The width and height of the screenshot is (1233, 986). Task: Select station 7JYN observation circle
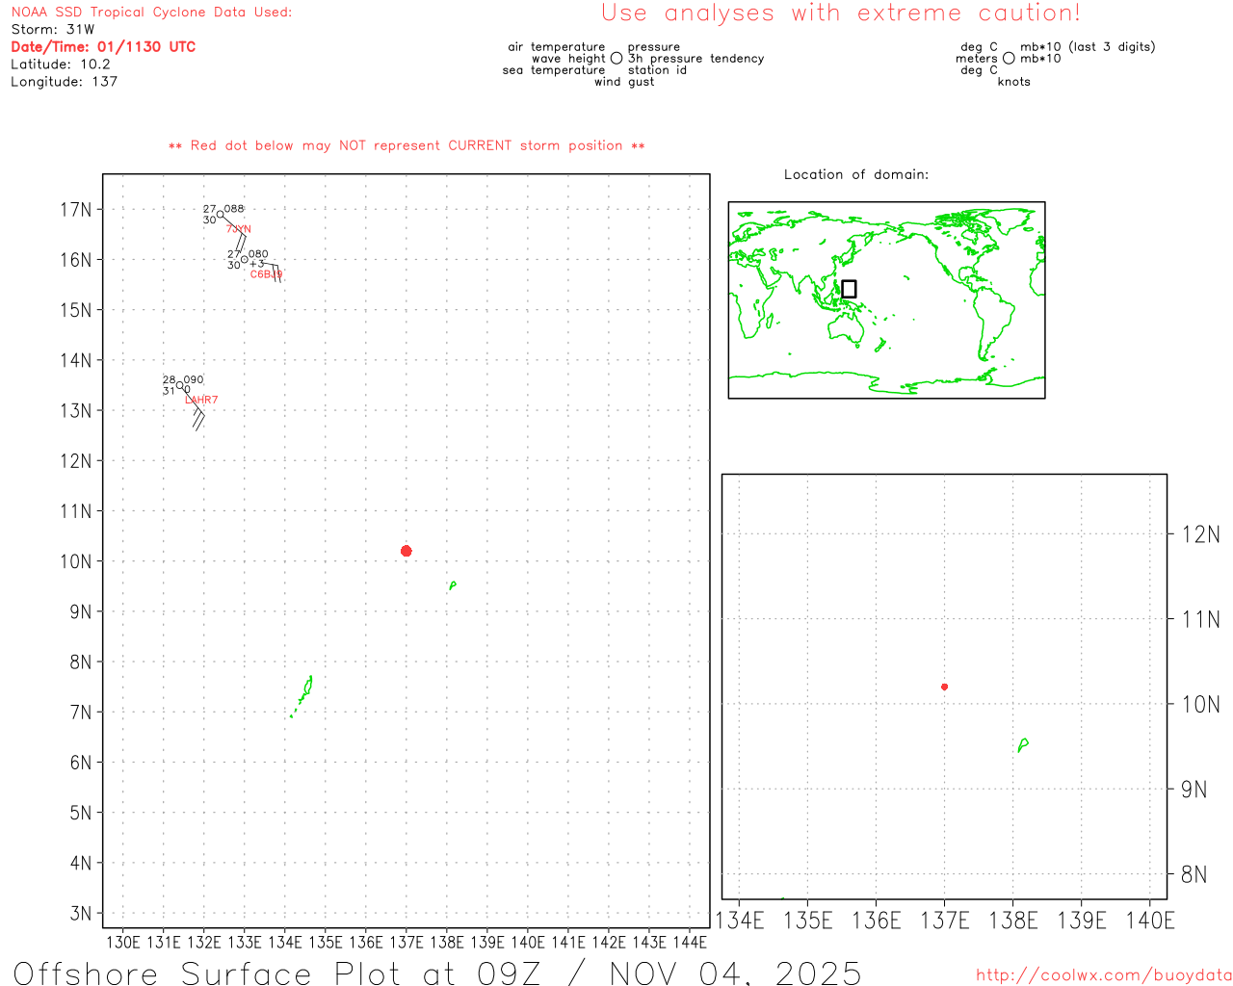click(220, 215)
